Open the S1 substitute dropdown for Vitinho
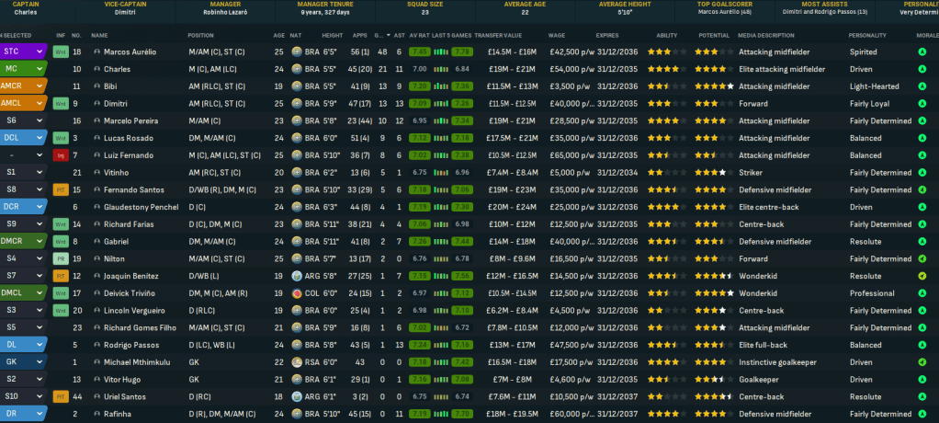This screenshot has width=939, height=423. point(39,172)
